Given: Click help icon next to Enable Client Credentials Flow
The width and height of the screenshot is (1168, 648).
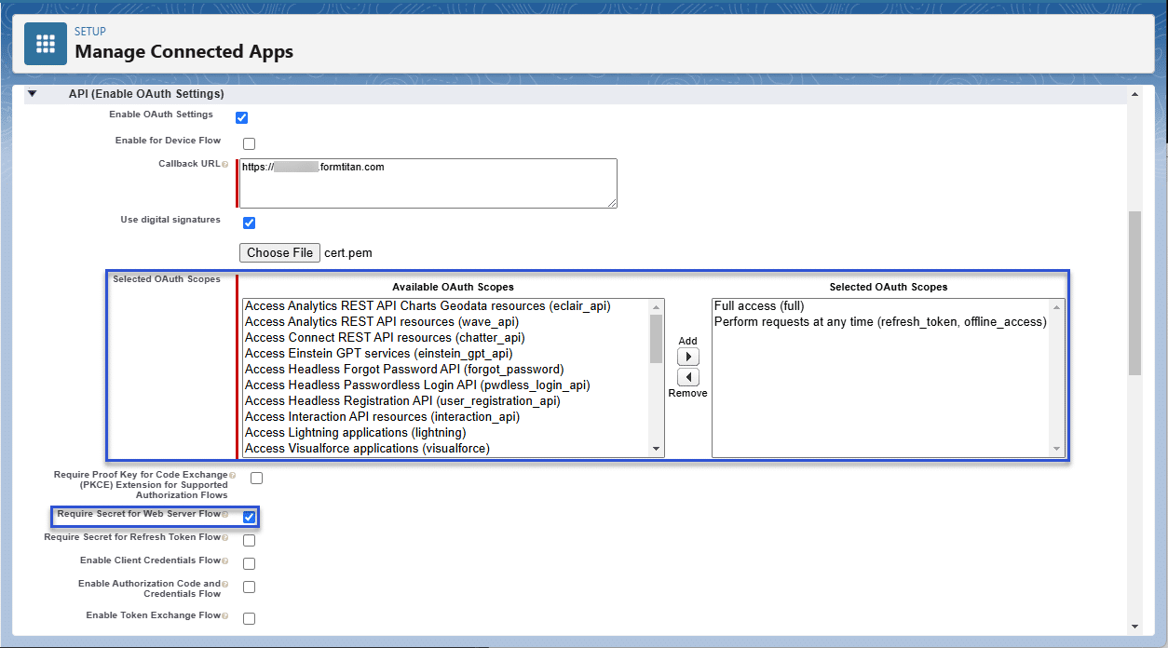Looking at the screenshot, I should (x=224, y=561).
